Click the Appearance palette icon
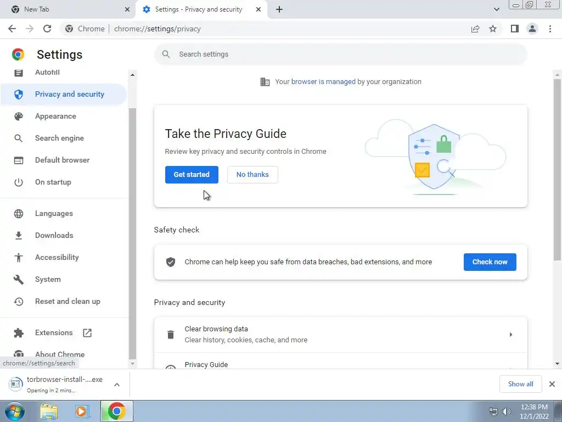 pos(18,116)
